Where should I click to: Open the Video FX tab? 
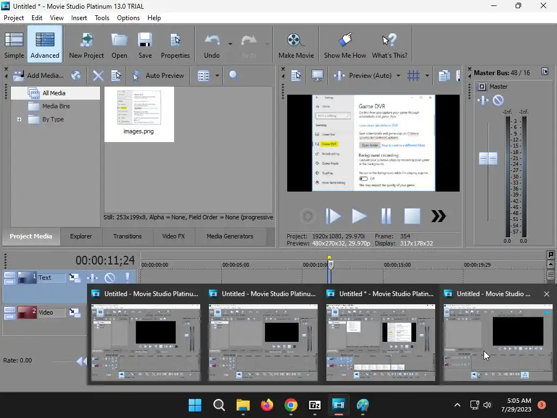click(x=174, y=236)
